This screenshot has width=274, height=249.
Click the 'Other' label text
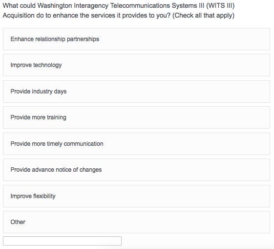(18, 222)
